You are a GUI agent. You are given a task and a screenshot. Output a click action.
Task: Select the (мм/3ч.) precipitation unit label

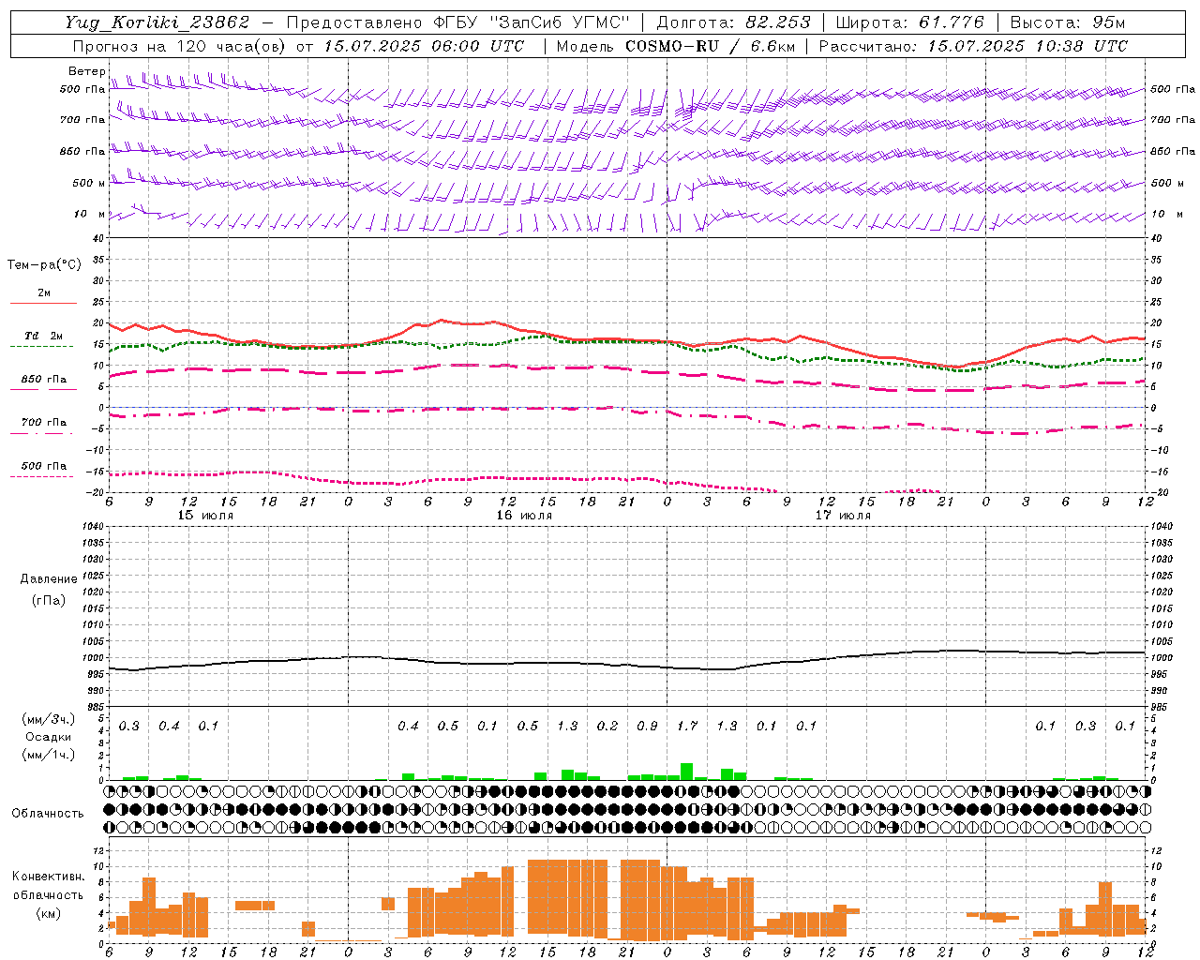pyautogui.click(x=49, y=719)
